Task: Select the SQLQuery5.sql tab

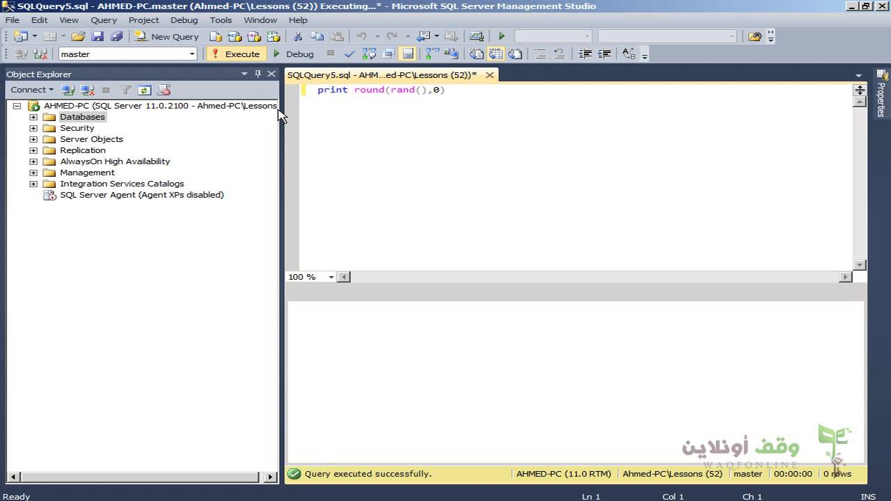Action: point(382,74)
